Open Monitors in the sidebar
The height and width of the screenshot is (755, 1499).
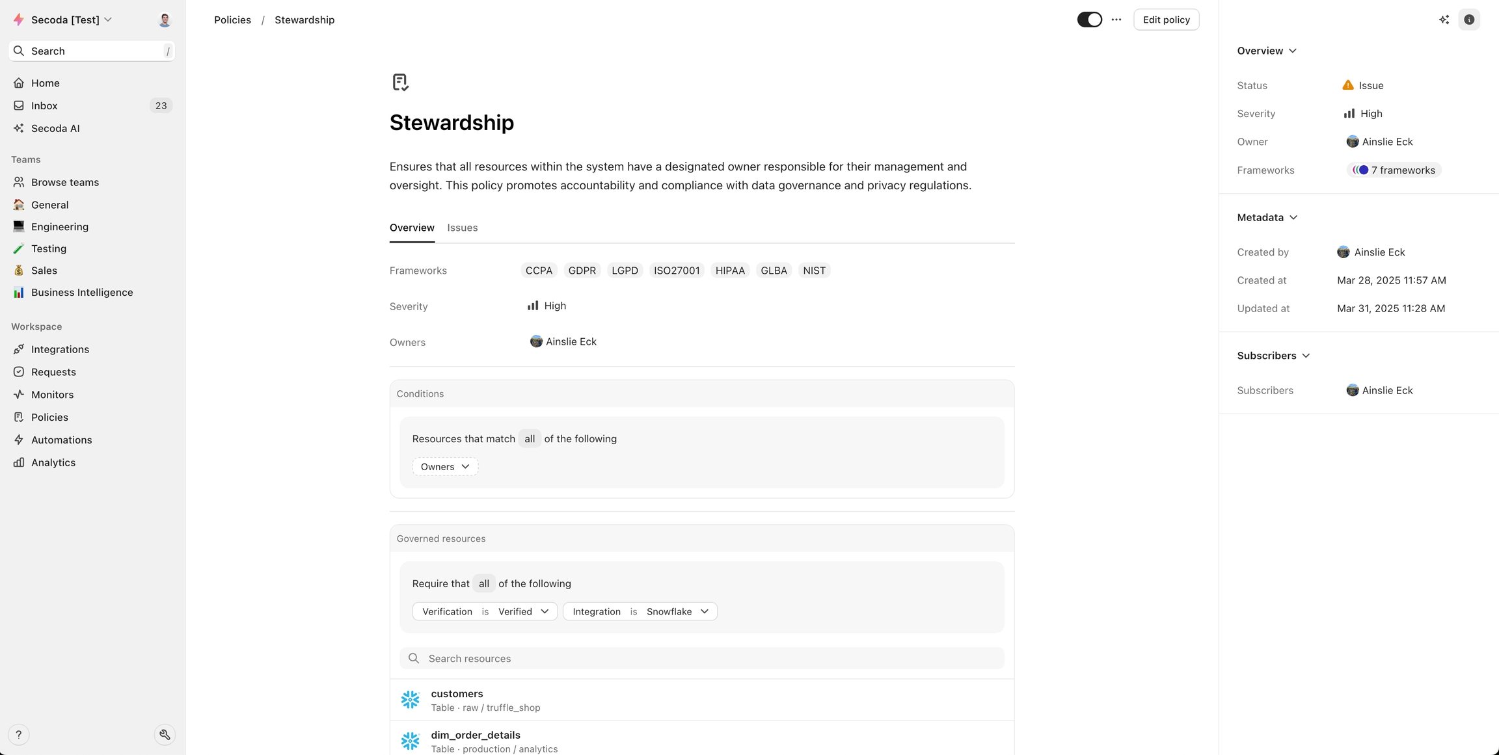tap(52, 395)
